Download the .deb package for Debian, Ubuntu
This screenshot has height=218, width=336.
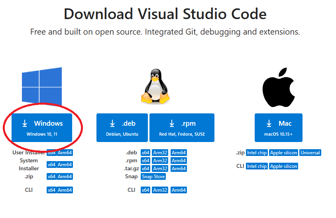pyautogui.click(x=122, y=128)
